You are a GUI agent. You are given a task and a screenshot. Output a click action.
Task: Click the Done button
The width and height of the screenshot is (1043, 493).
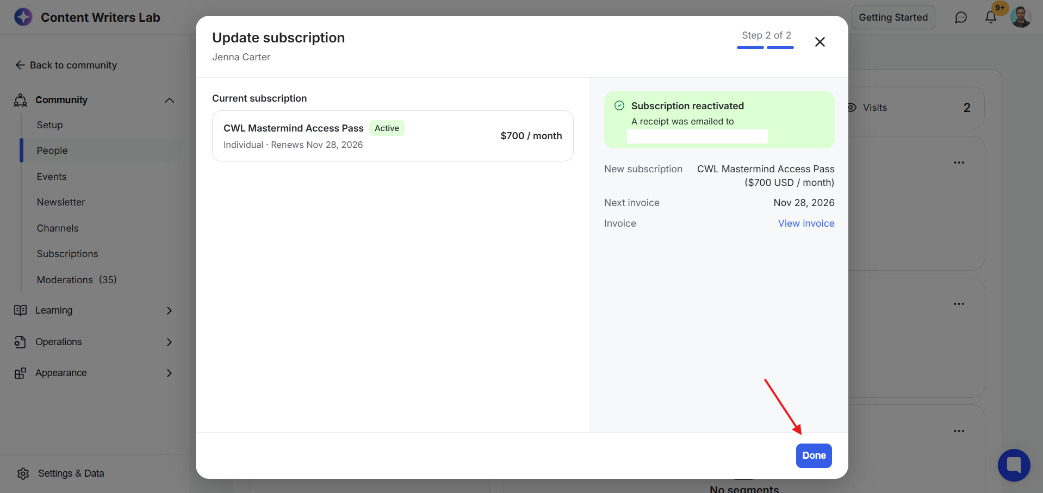point(814,455)
